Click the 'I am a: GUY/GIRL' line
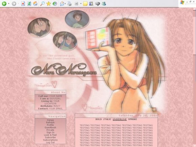This screenshot has width=196, height=147. [50, 99]
